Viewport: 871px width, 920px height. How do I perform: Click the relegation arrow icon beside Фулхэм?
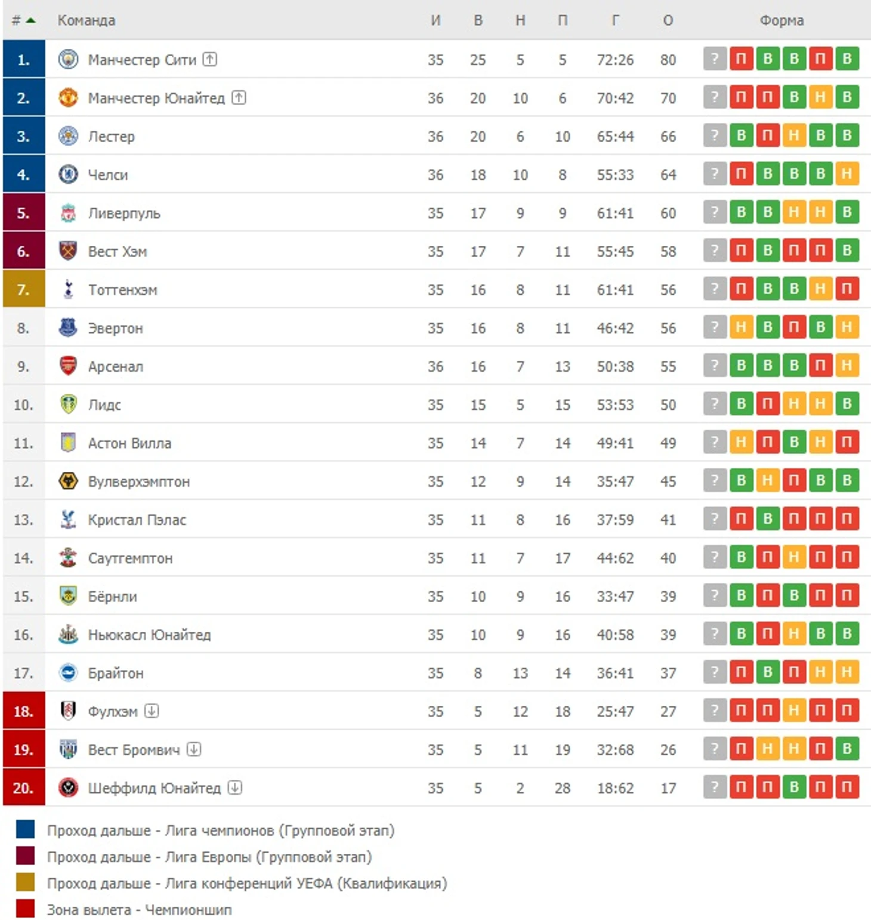pos(152,711)
